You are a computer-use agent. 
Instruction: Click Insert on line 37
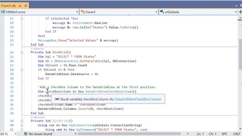84,109
